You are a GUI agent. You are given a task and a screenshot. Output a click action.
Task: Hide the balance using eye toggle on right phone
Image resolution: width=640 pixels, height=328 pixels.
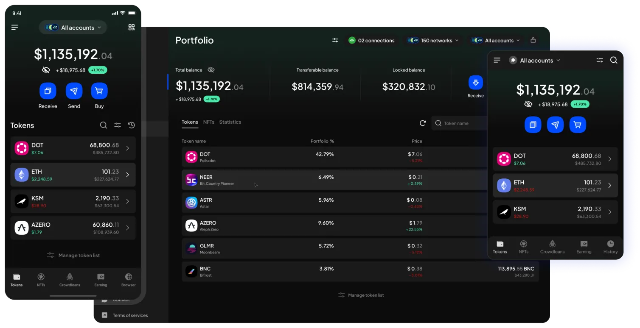click(x=528, y=104)
